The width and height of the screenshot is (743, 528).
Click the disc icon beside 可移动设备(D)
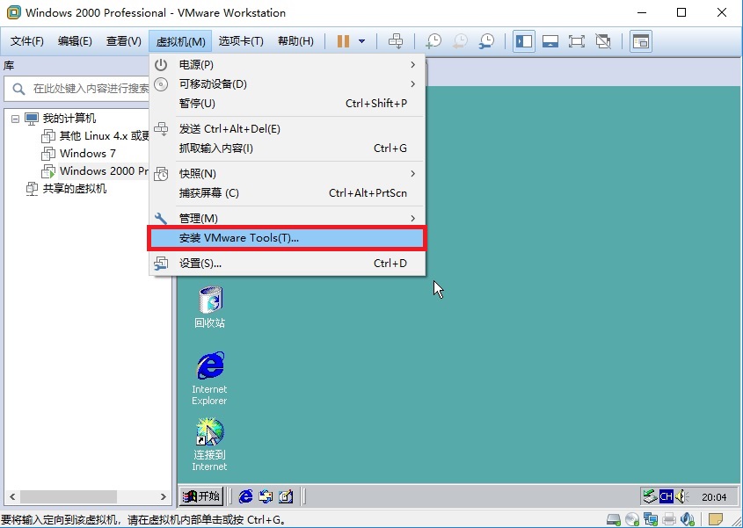(161, 84)
